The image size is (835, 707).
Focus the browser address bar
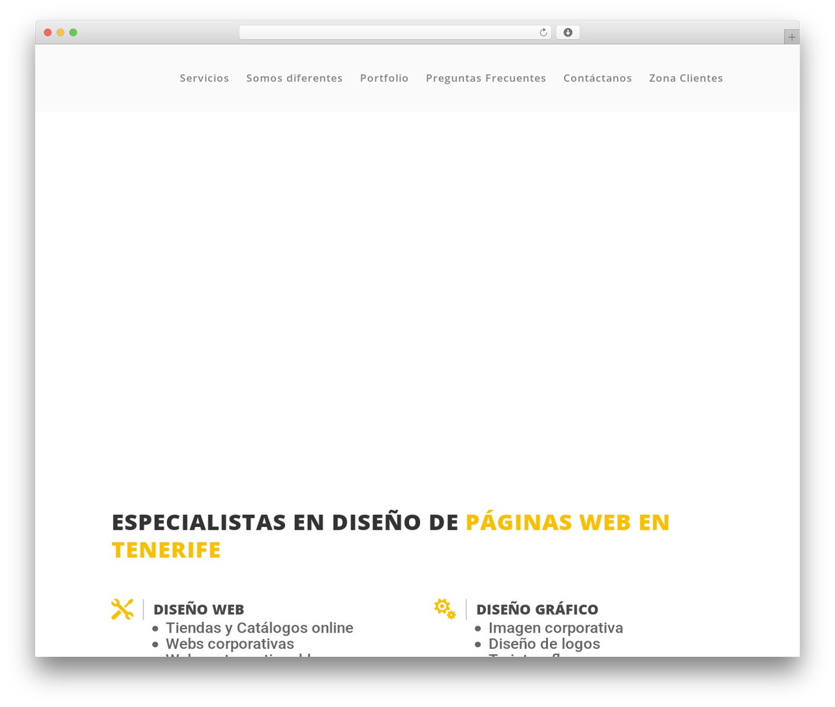395,33
